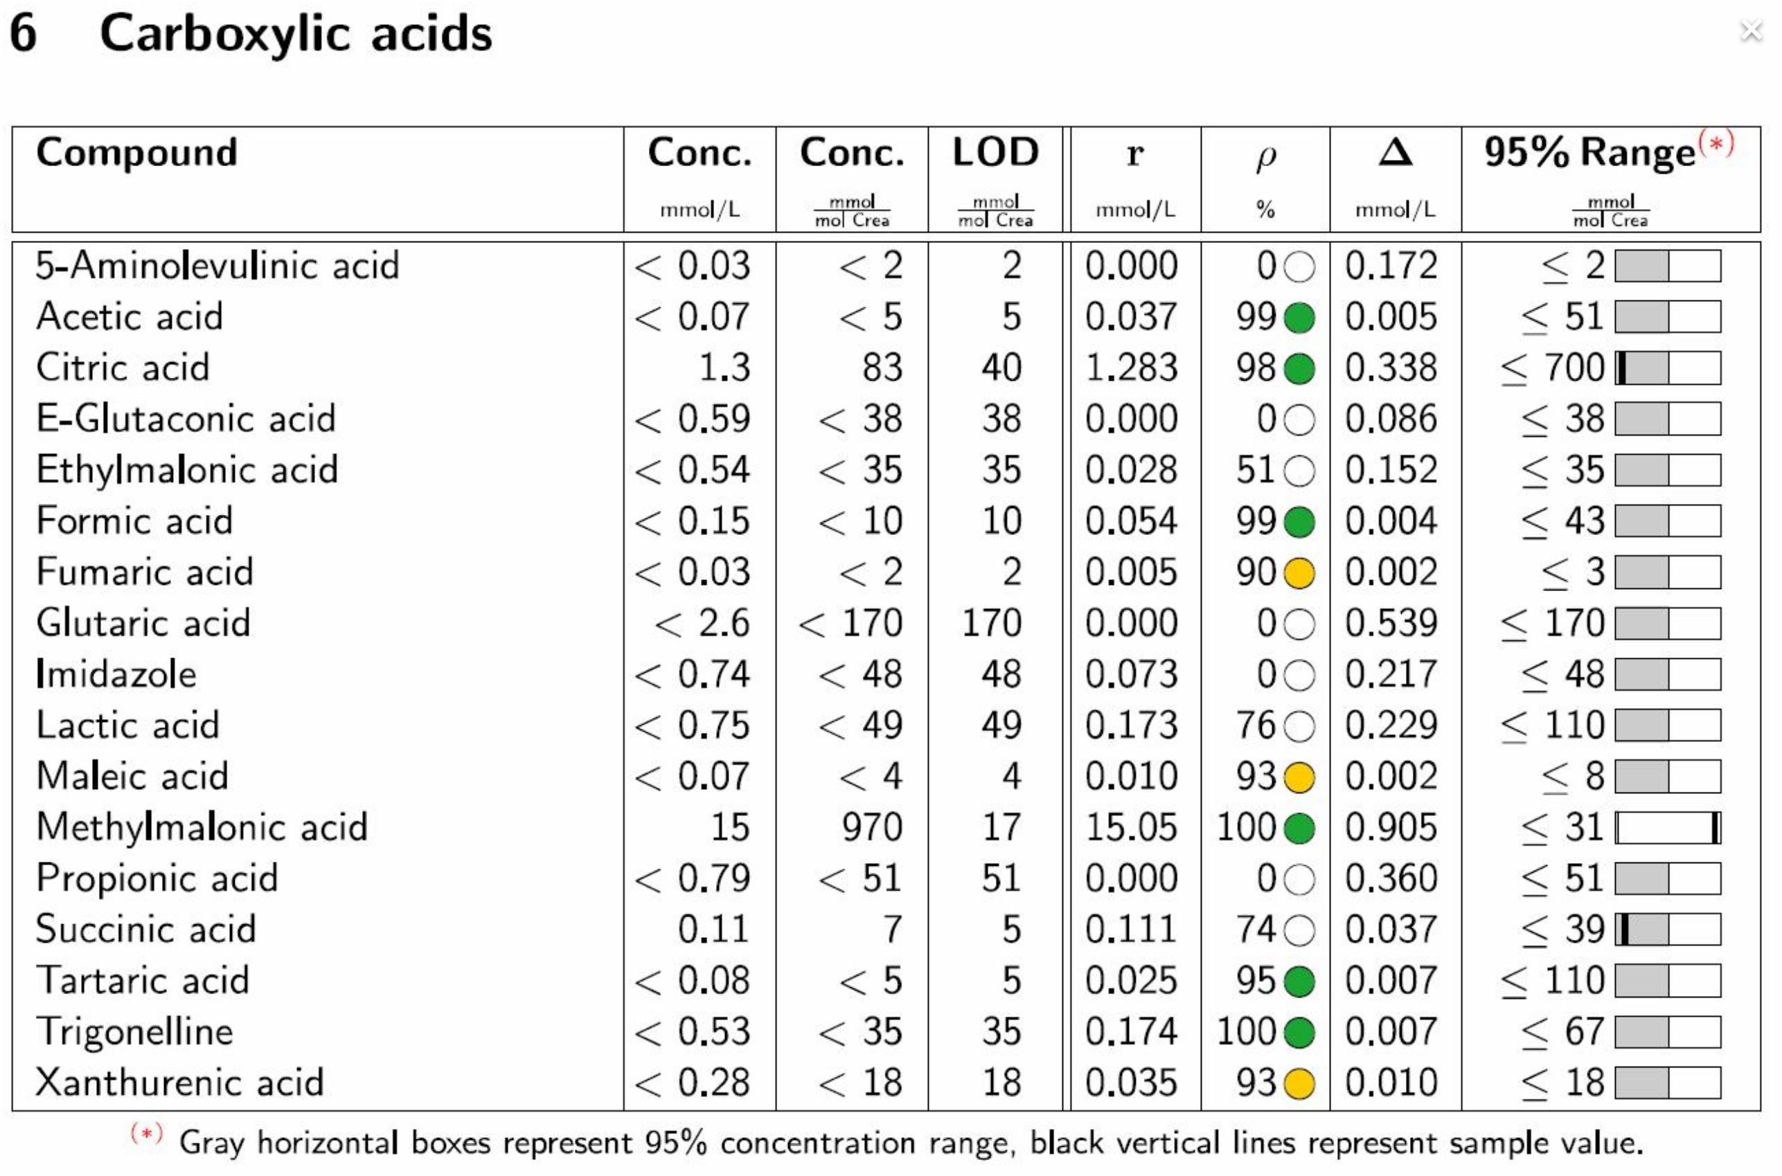Click the green indicator for Methylmalonic acid
This screenshot has width=1782, height=1176.
(x=1299, y=828)
